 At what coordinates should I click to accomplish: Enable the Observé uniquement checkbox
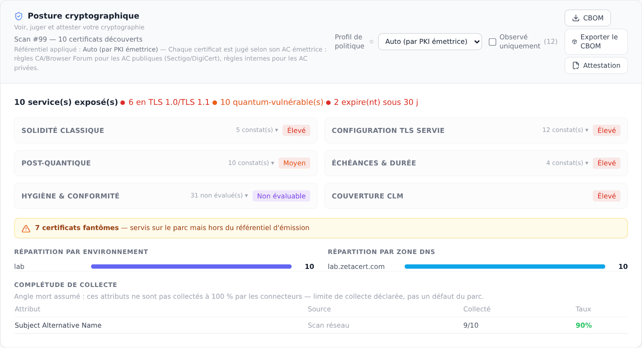pos(493,42)
